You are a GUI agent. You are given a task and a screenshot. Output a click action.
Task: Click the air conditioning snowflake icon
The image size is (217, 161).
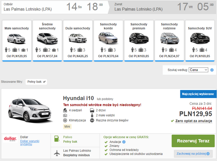pyautogui.click(x=65, y=120)
